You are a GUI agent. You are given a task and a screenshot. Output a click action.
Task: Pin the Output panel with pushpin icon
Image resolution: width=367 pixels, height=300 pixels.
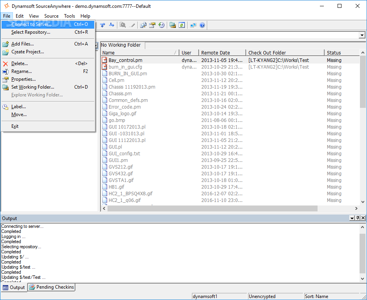pos(358,218)
